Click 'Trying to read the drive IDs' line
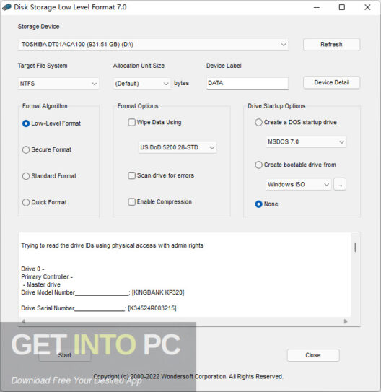The width and height of the screenshot is (381, 392). tap(112, 245)
